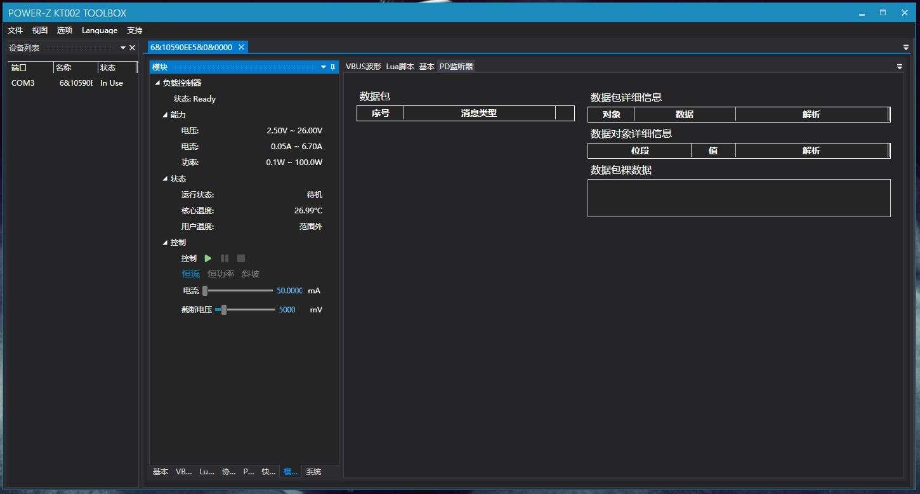Switch to the VBUS波形 tab
Viewport: 920px width, 494px height.
[364, 67]
